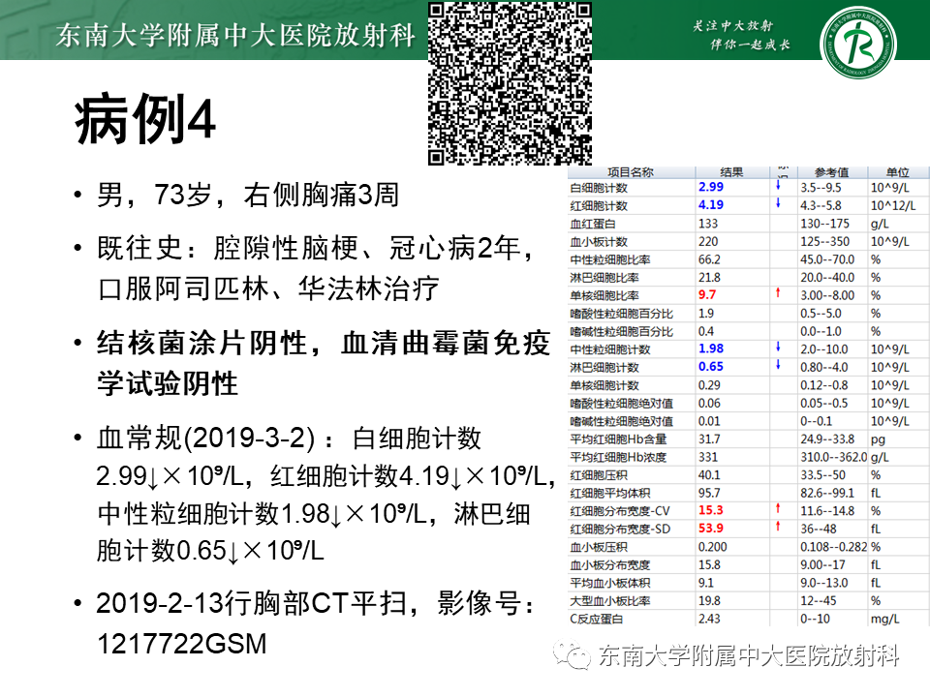Click the blue down arrow in 淋巴细胞计数 row
Image resolution: width=930 pixels, height=697 pixels.
coord(778,365)
